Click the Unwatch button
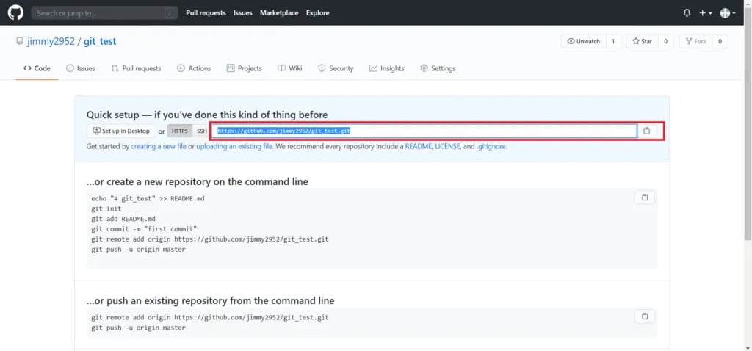The image size is (752, 351). pos(584,41)
